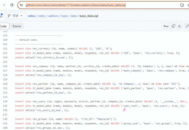The image size is (189, 130).
Task: Click 'res_groups' table name on line 138
Action: (x=40, y=119)
